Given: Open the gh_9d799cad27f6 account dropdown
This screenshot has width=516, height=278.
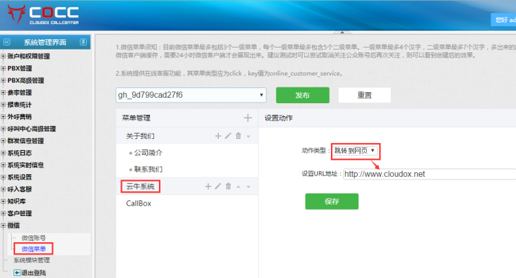Looking at the screenshot, I should (x=191, y=95).
